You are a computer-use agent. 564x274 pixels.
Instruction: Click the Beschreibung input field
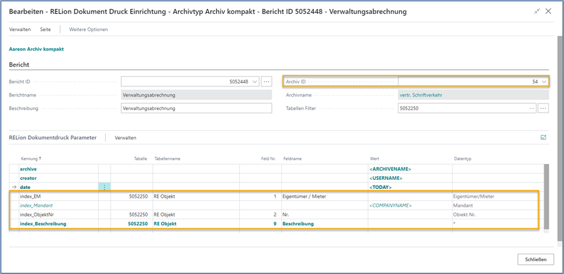[197, 108]
